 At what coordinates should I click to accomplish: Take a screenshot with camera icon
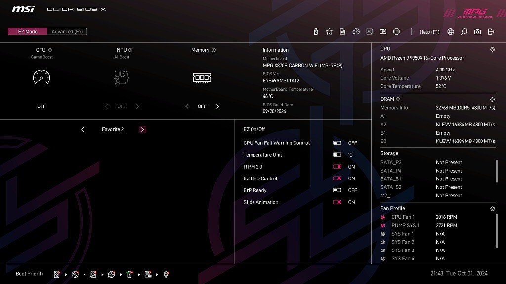point(478,31)
